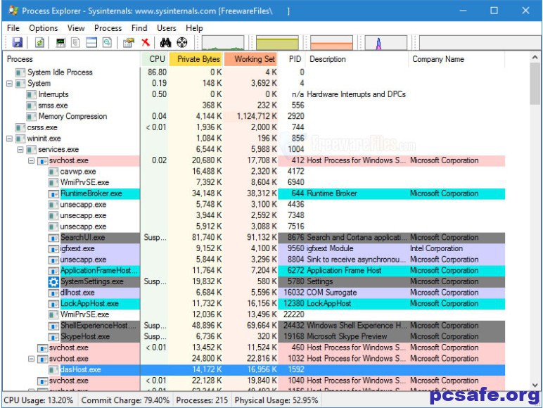Select the SkypeHost.exe process row
Image resolution: width=543 pixels, height=408 pixels.
pos(254,337)
